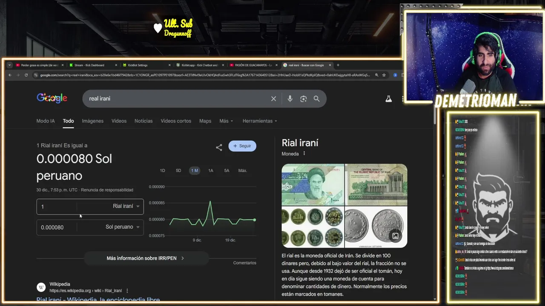Image resolution: width=545 pixels, height=306 pixels.
Task: Open image gallery icon on coin photo
Action: [x=395, y=236]
